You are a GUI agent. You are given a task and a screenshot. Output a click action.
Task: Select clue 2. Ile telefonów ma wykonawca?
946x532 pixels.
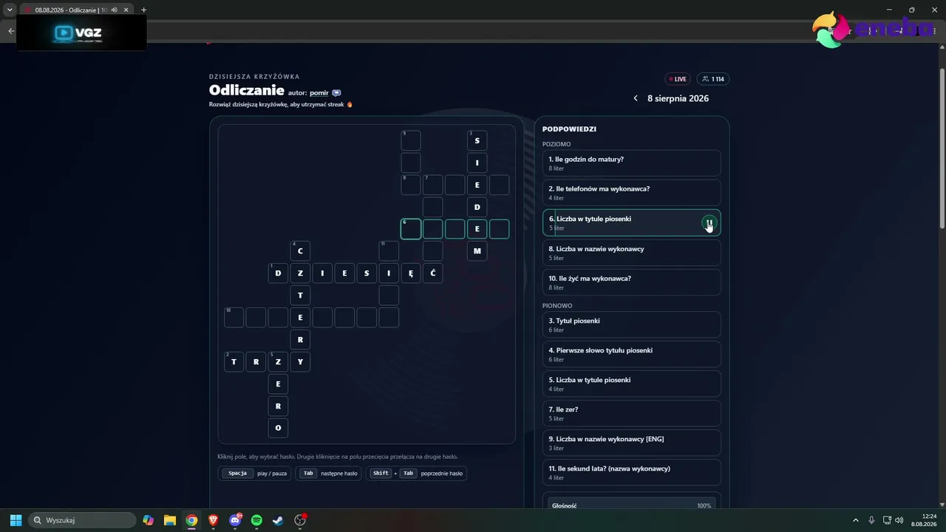point(631,193)
